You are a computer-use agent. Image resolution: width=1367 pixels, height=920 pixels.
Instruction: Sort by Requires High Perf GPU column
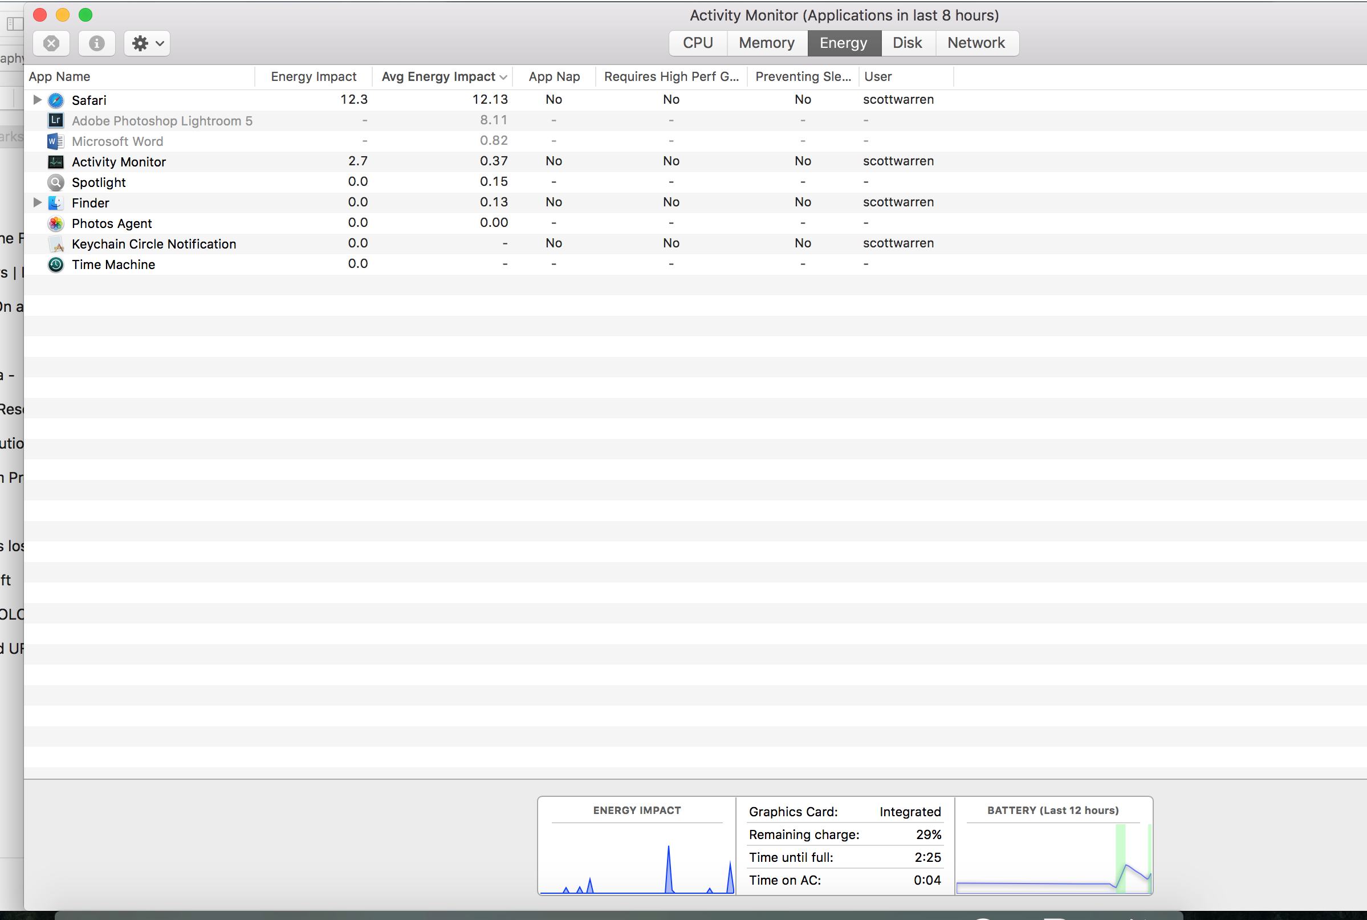click(672, 77)
